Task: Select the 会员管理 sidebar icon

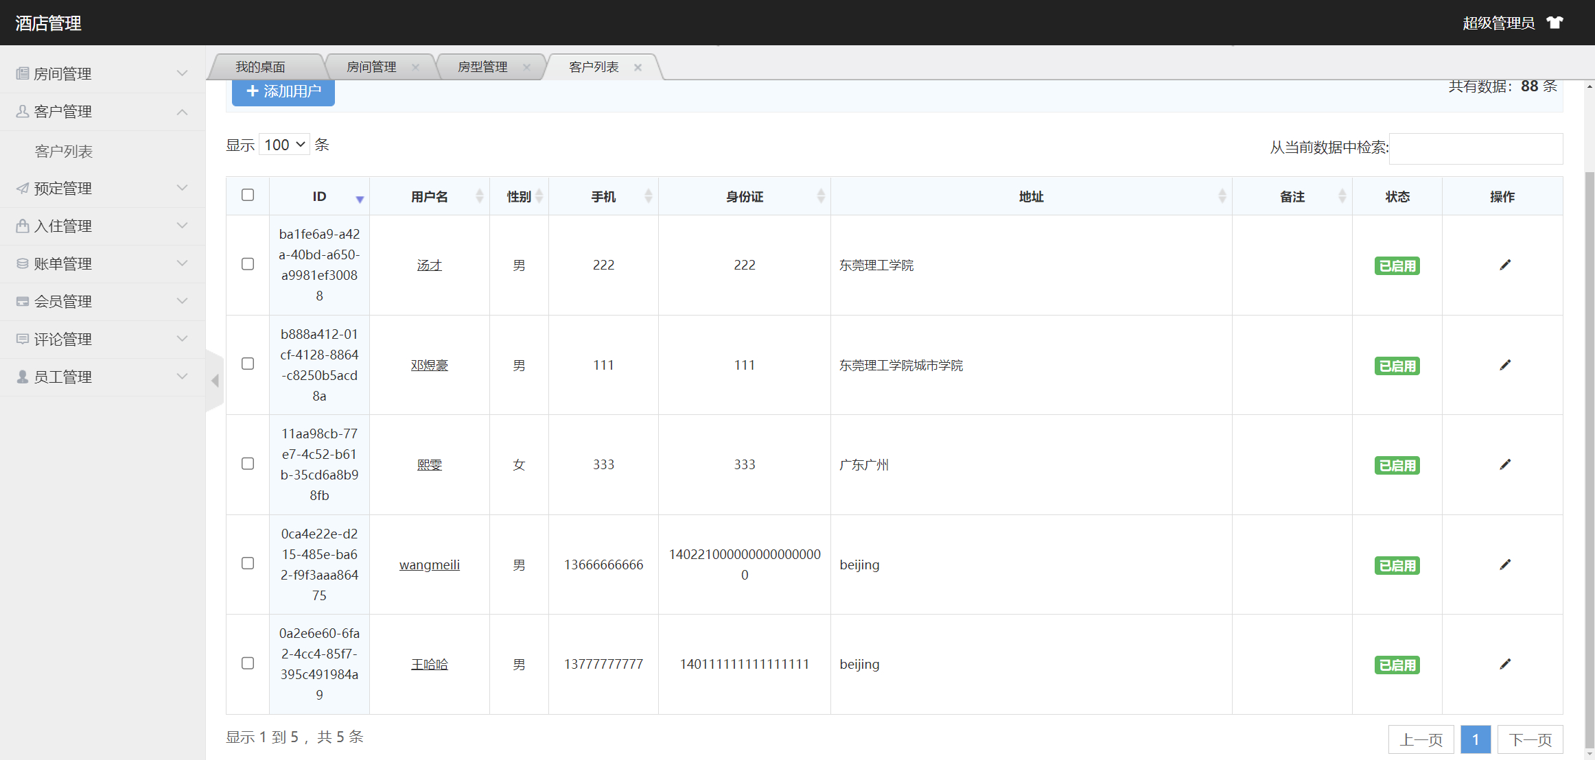Action: [21, 301]
